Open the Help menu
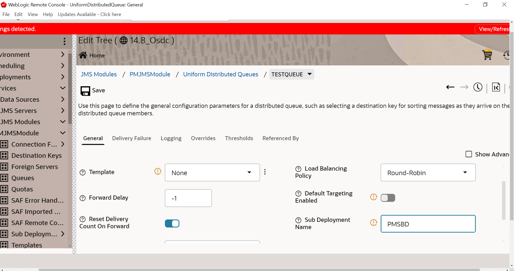This screenshot has width=514, height=271. click(48, 14)
